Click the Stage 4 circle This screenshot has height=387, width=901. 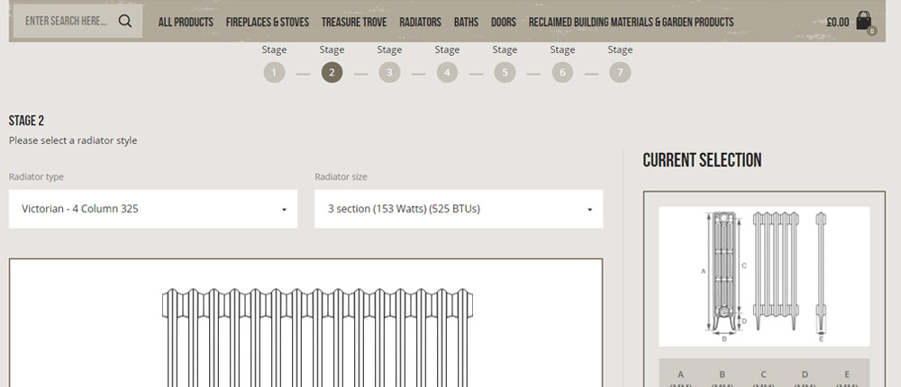point(447,73)
